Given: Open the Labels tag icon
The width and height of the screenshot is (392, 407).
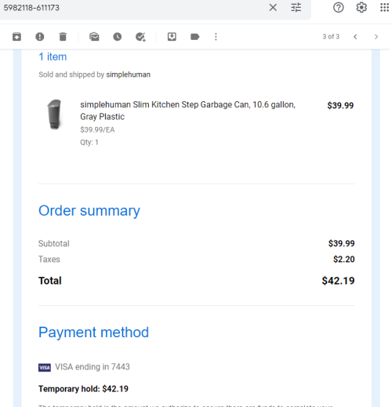Looking at the screenshot, I should (x=195, y=37).
